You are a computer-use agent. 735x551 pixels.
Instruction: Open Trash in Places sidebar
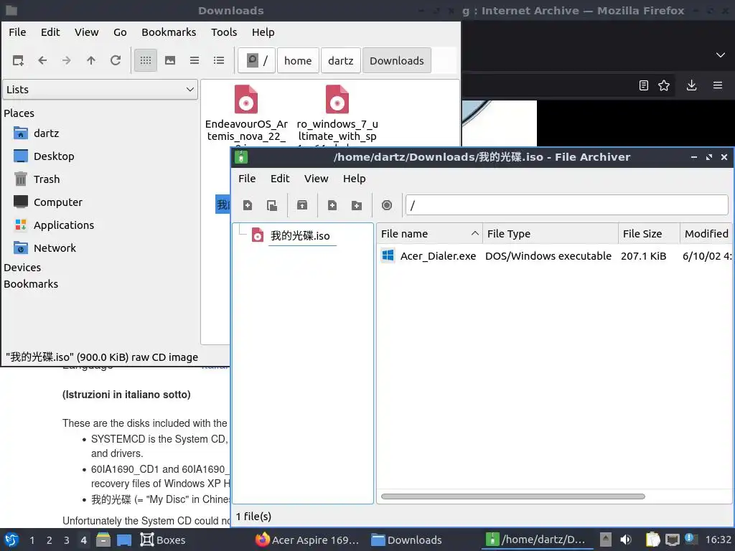(x=47, y=179)
